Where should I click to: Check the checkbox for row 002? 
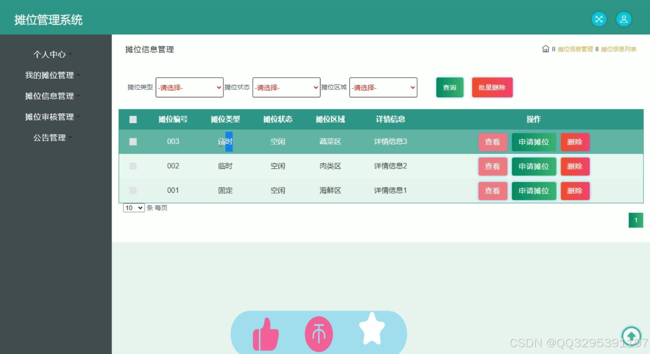coord(133,166)
